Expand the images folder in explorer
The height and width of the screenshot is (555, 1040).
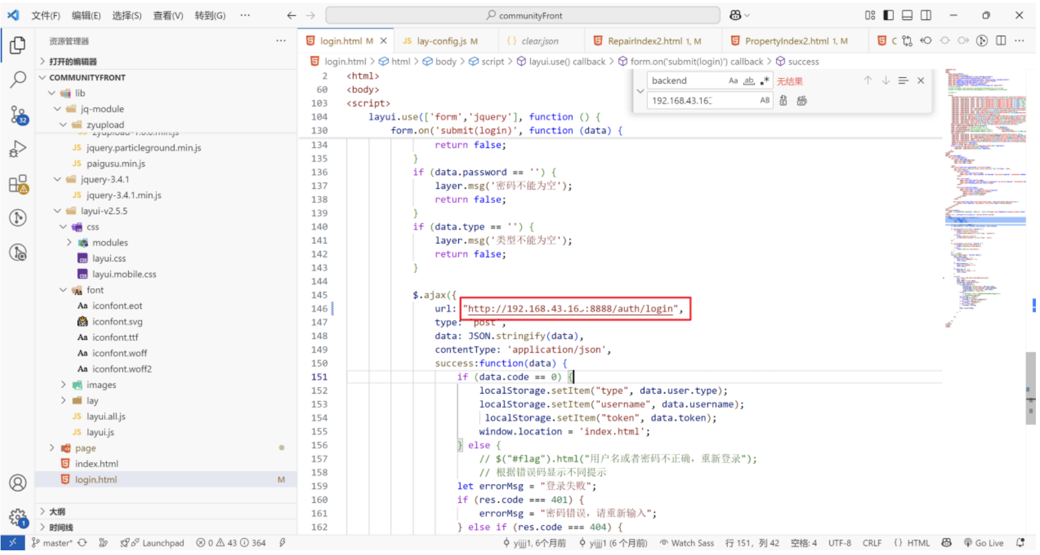click(63, 384)
